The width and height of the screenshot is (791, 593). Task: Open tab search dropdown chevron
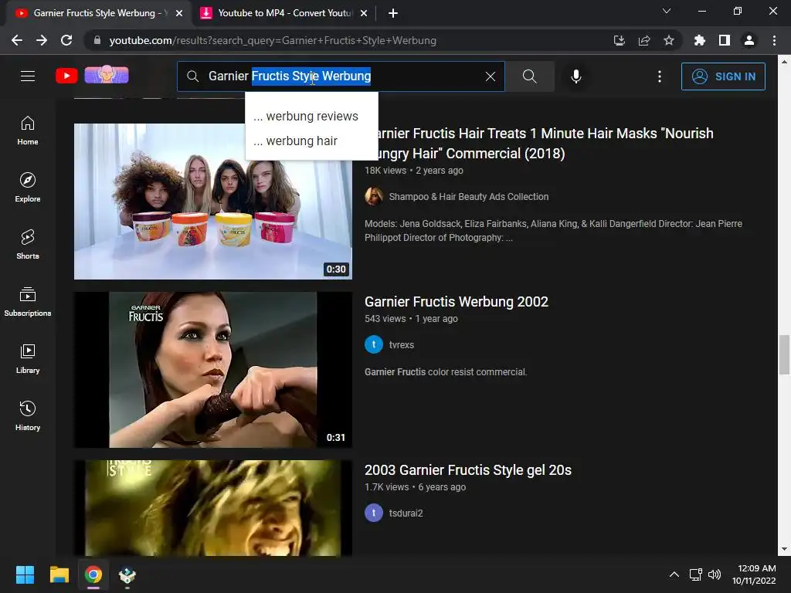click(667, 11)
